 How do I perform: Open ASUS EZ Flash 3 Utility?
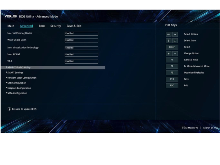pos(53,67)
